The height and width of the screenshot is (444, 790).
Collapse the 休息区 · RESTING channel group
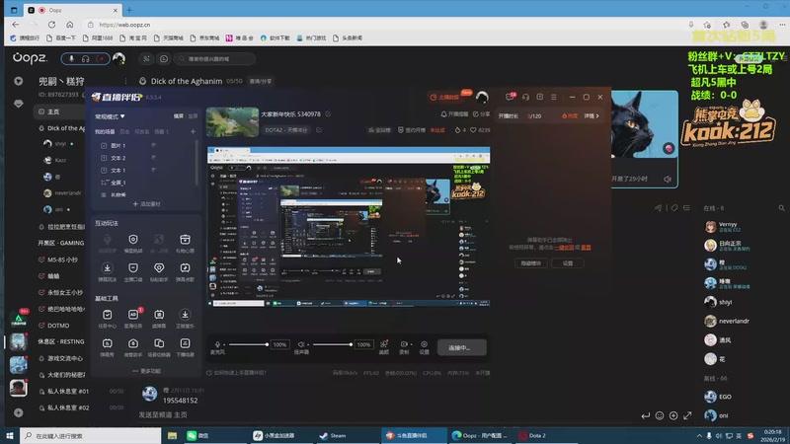point(61,341)
